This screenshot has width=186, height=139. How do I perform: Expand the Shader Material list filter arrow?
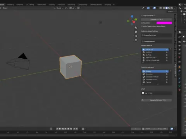143,63
